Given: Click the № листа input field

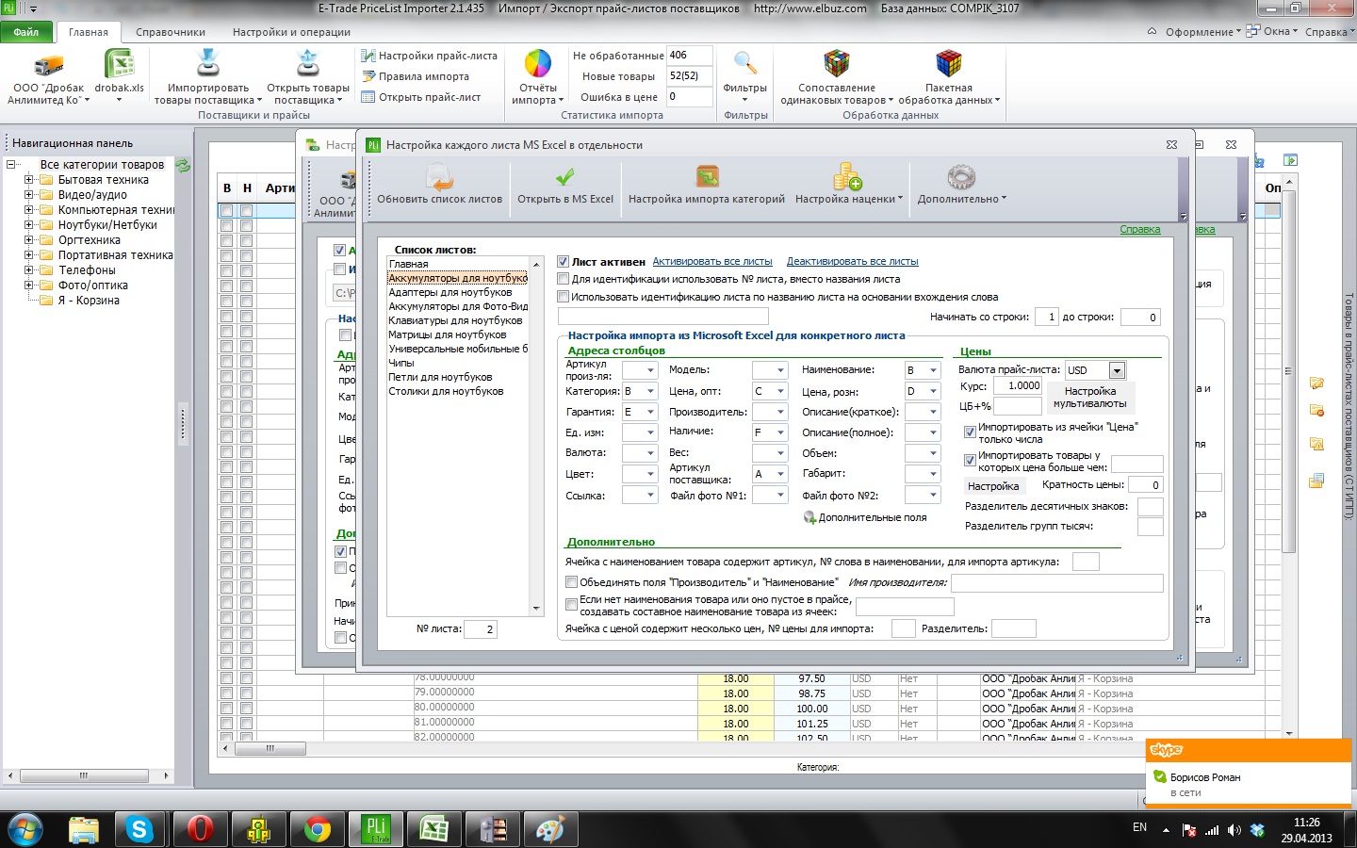Looking at the screenshot, I should click(481, 629).
